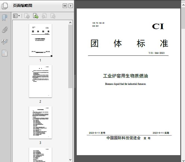Click the thumbnail pane scroll up arrow
Image resolution: width=185 pixels, height=162 pixels.
point(70,23)
